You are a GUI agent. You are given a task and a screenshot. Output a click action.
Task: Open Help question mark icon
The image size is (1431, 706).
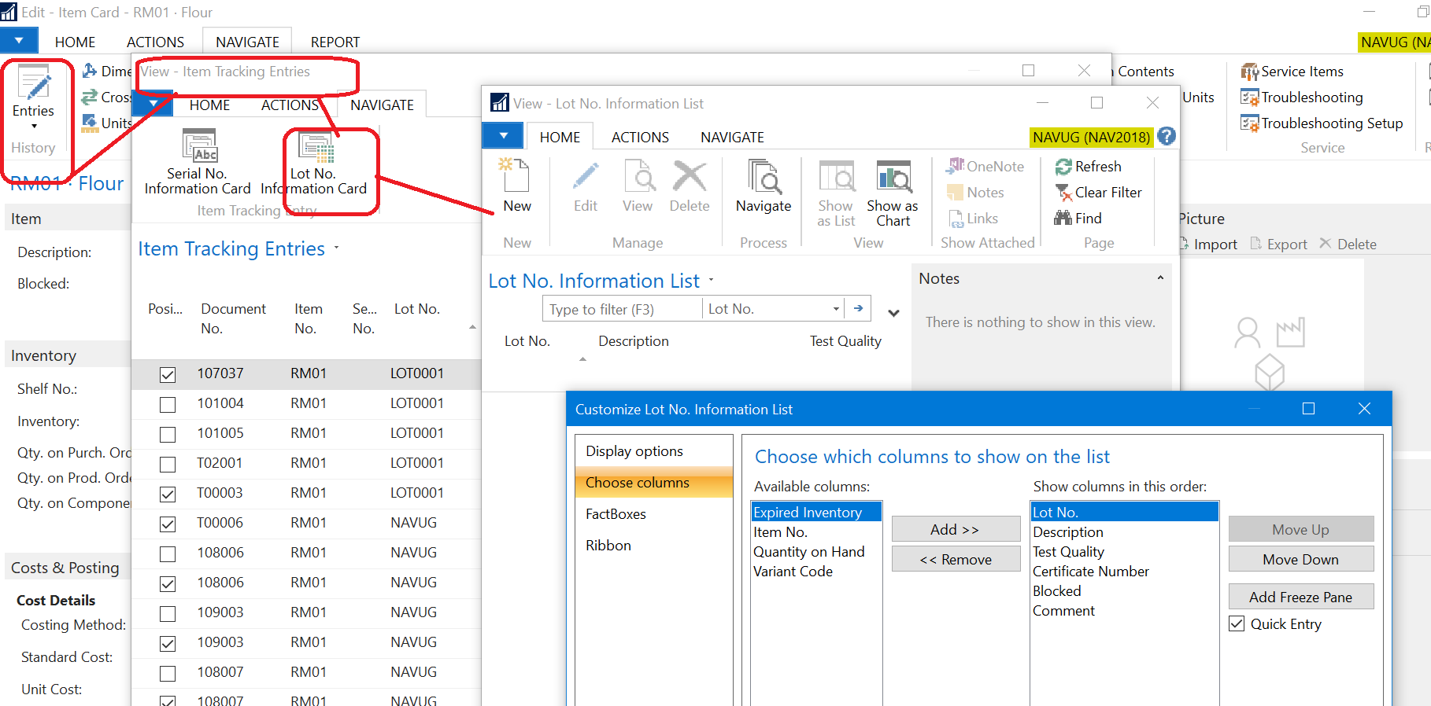(x=1167, y=136)
